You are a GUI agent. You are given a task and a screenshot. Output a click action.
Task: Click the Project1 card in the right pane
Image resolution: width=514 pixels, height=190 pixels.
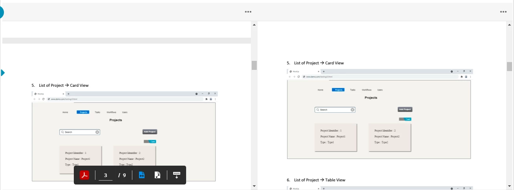(x=336, y=137)
